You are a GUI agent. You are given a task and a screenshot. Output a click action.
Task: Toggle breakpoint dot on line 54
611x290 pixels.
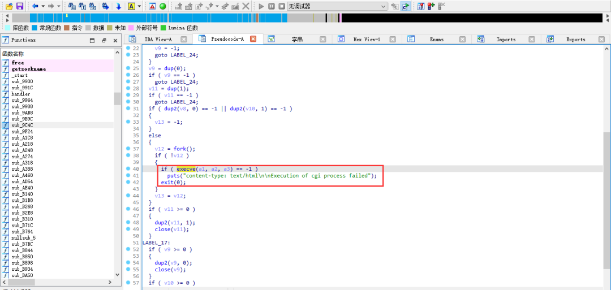[128, 262]
